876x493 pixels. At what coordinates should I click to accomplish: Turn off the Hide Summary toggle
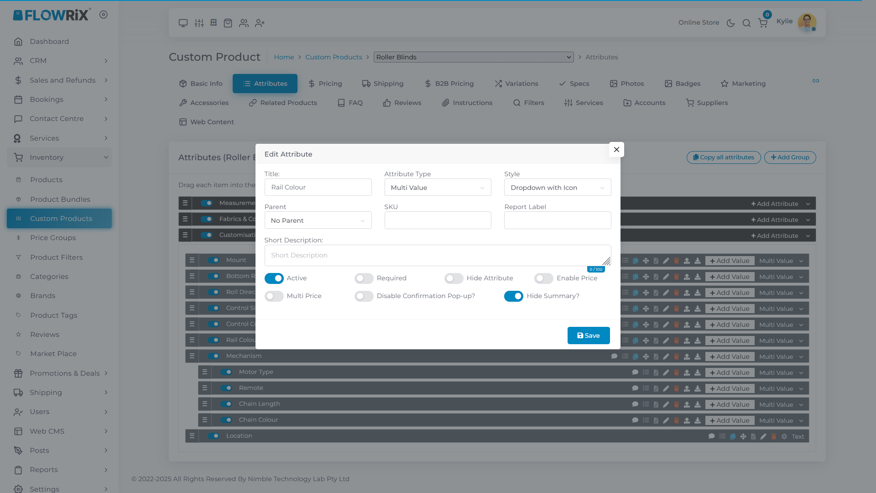click(x=513, y=296)
